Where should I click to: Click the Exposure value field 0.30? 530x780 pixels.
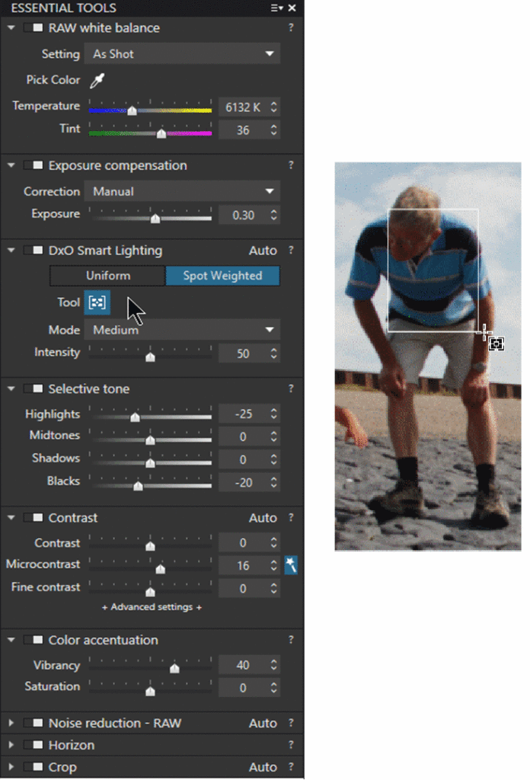(x=243, y=215)
